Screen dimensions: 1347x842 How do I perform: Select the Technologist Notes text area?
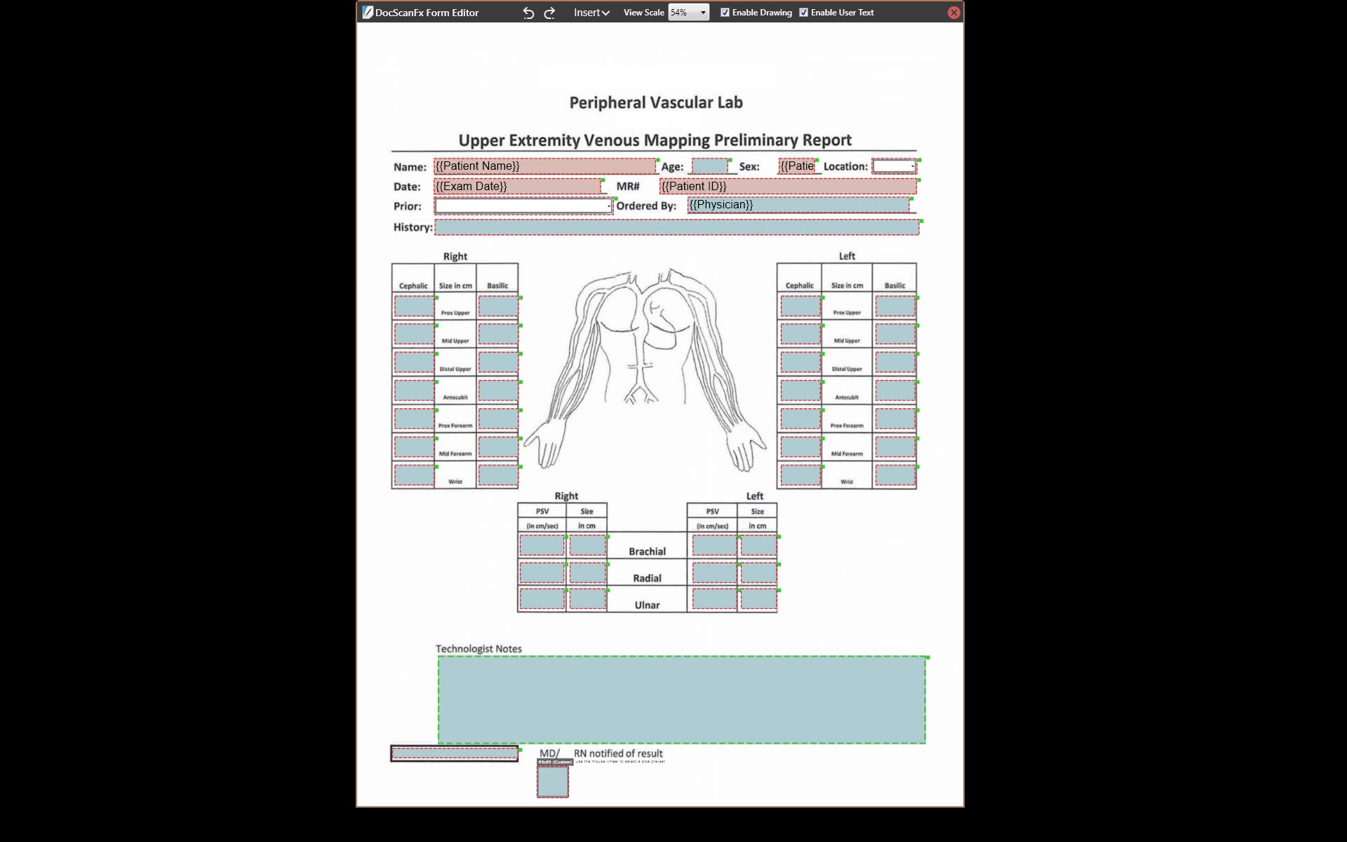(x=681, y=700)
